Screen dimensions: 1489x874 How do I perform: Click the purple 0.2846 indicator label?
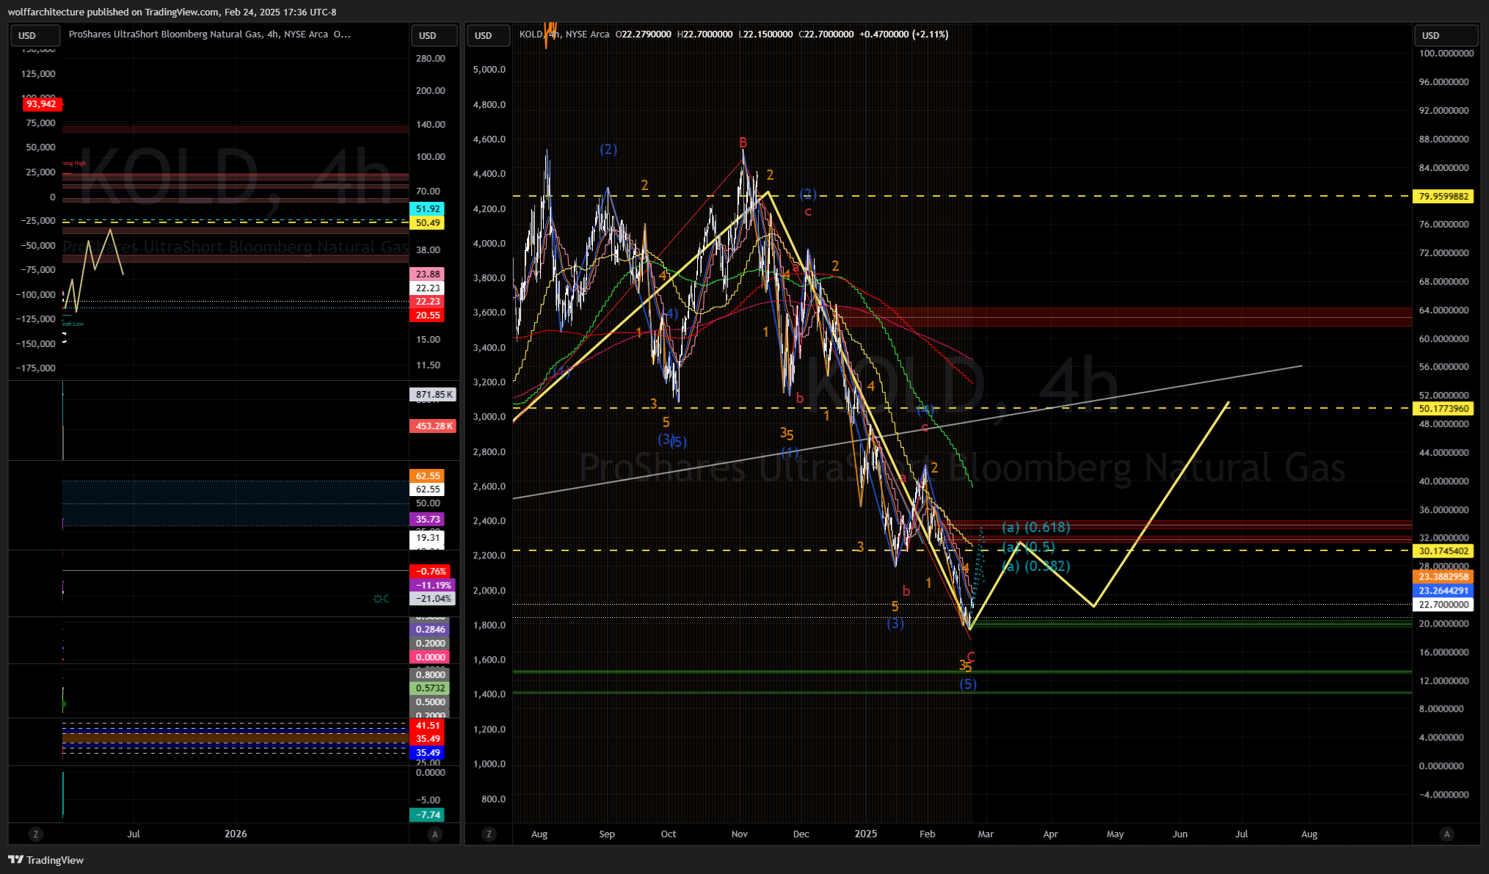tap(430, 630)
